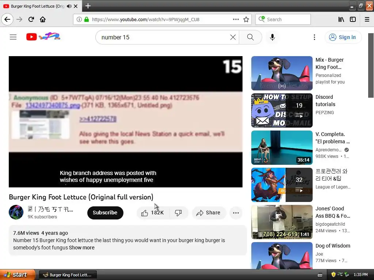This screenshot has width=374, height=280.
Task: Open the Windows start button
Action: [x=18, y=275]
